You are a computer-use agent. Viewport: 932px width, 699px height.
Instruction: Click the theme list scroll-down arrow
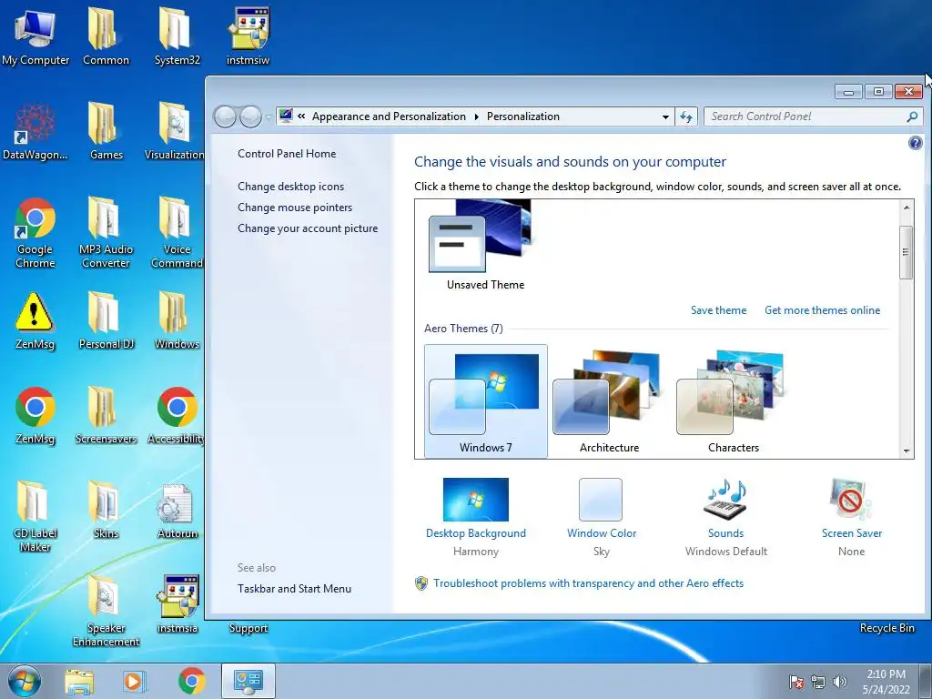click(907, 451)
